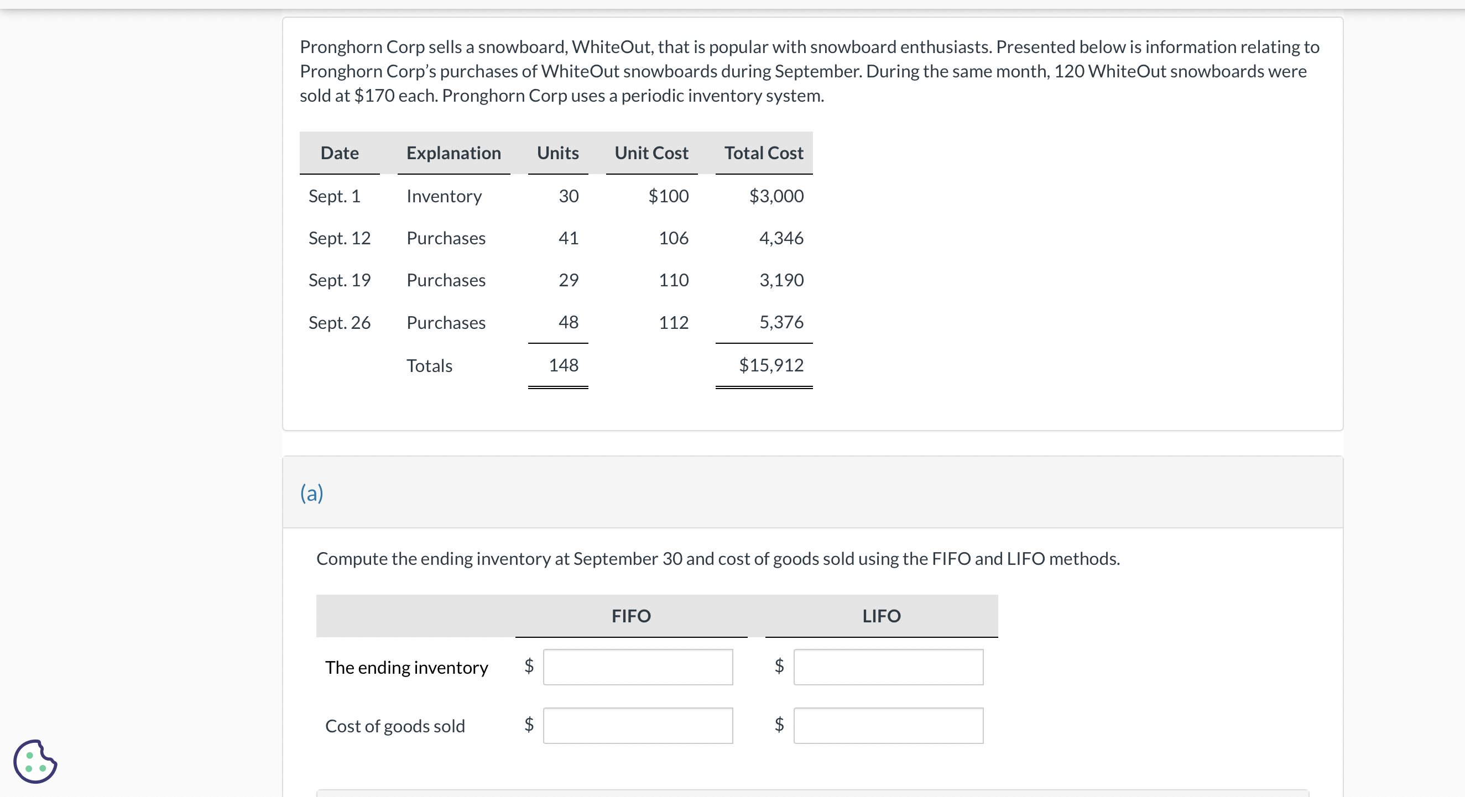This screenshot has height=797, width=1465.
Task: Click the grand total $15,912
Action: pos(771,364)
